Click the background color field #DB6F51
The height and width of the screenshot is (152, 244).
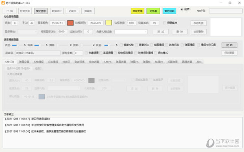pos(57,23)
